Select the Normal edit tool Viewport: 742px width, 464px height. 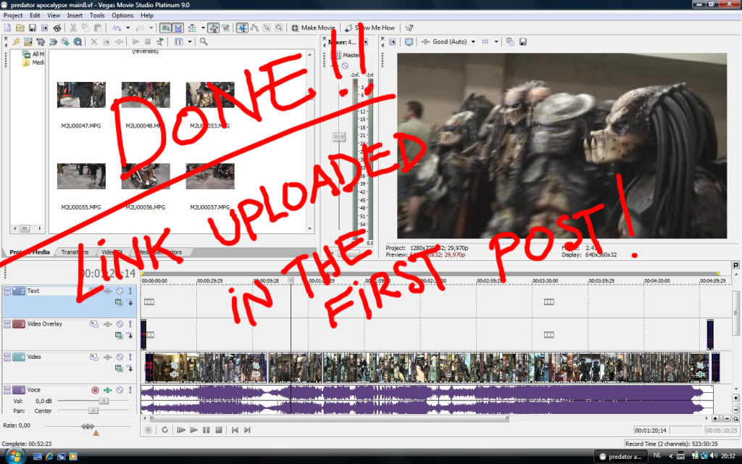242,28
